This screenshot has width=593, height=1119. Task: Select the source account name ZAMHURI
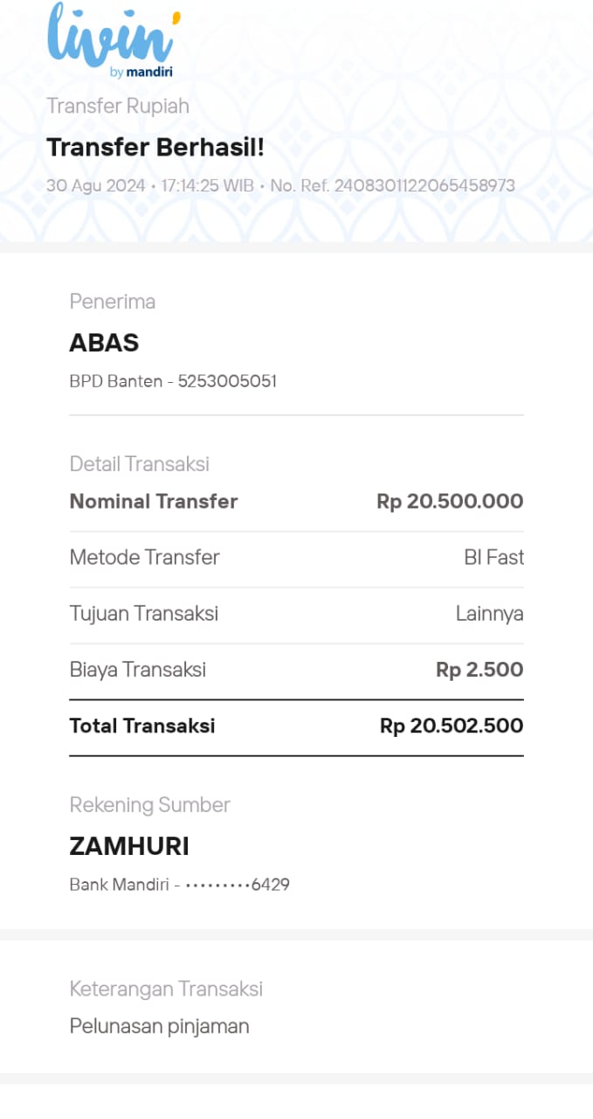point(129,846)
